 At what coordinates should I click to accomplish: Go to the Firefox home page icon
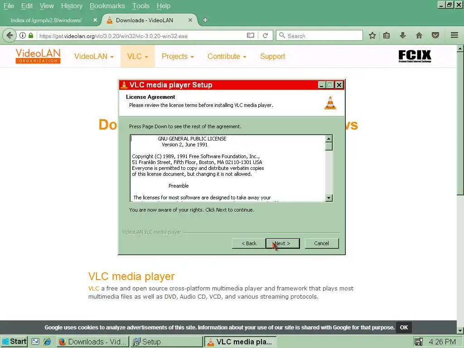click(x=419, y=36)
